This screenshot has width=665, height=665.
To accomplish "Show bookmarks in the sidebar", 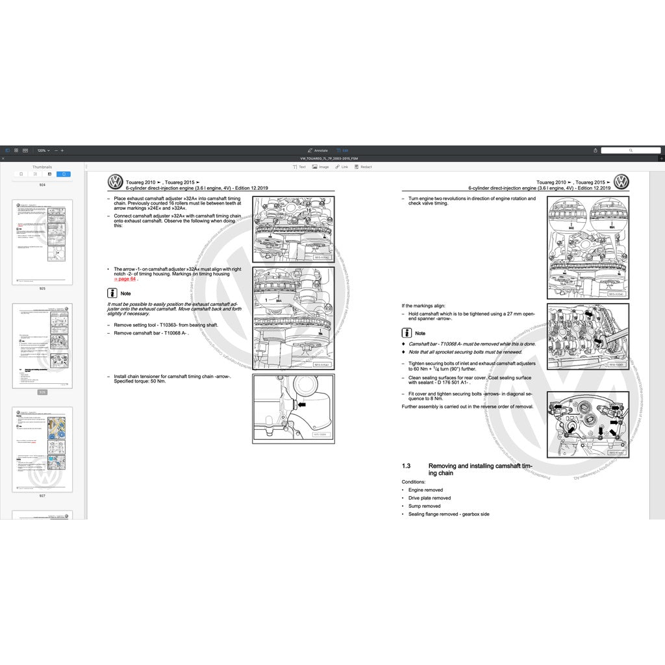I will (21, 174).
